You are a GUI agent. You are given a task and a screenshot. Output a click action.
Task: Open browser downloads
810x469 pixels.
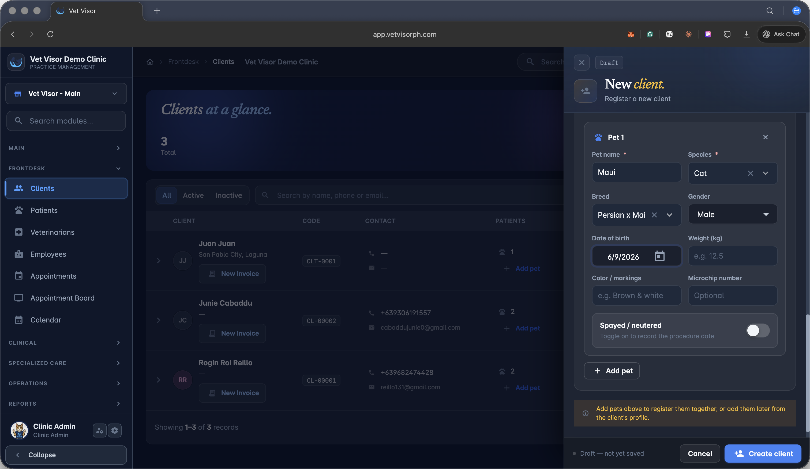tap(746, 34)
